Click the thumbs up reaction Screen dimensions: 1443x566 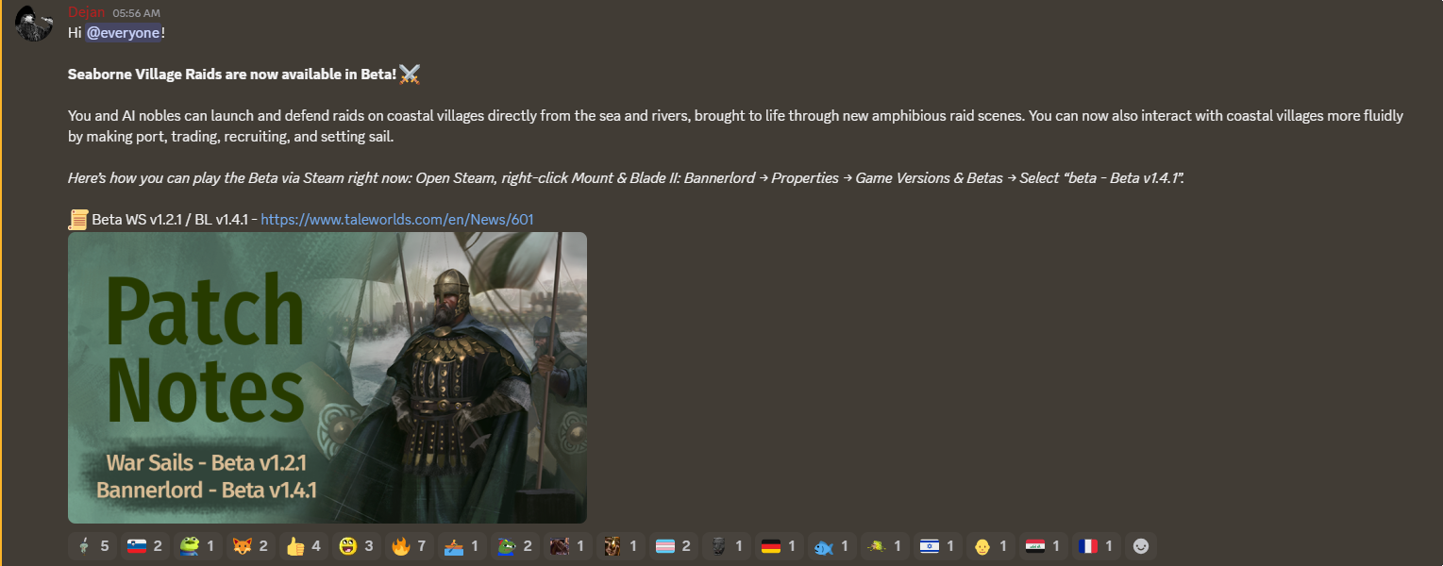(x=303, y=546)
